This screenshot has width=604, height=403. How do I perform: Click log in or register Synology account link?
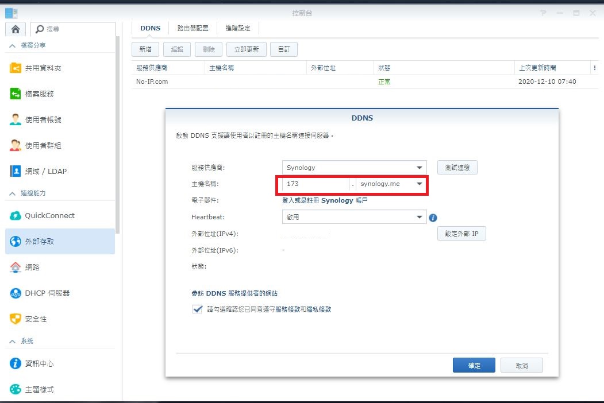click(x=325, y=200)
